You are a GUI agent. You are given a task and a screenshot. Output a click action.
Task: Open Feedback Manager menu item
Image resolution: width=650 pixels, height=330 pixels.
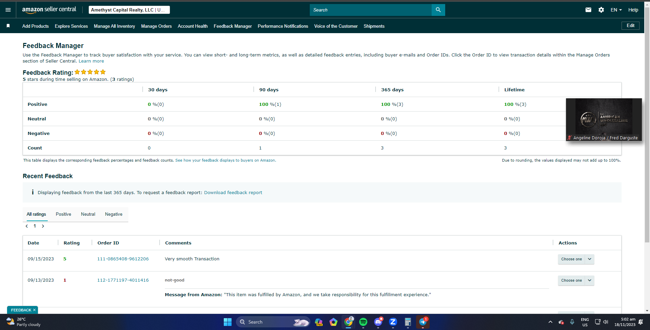point(233,26)
